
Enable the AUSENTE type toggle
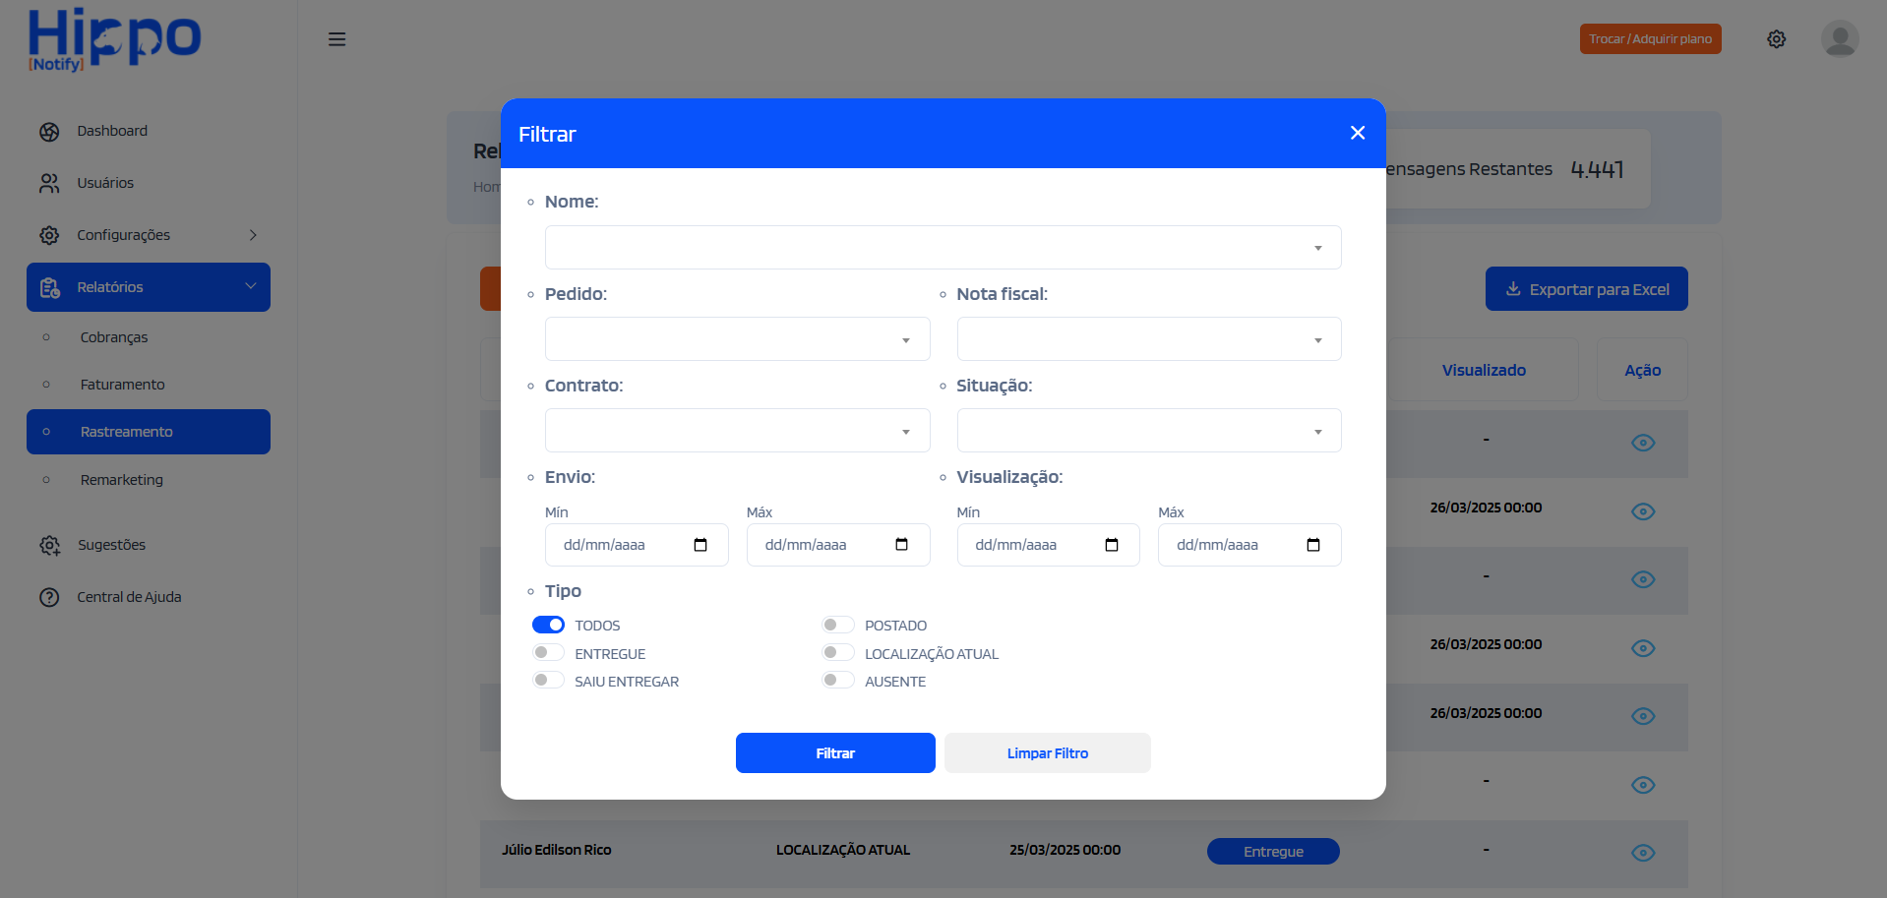coord(837,679)
